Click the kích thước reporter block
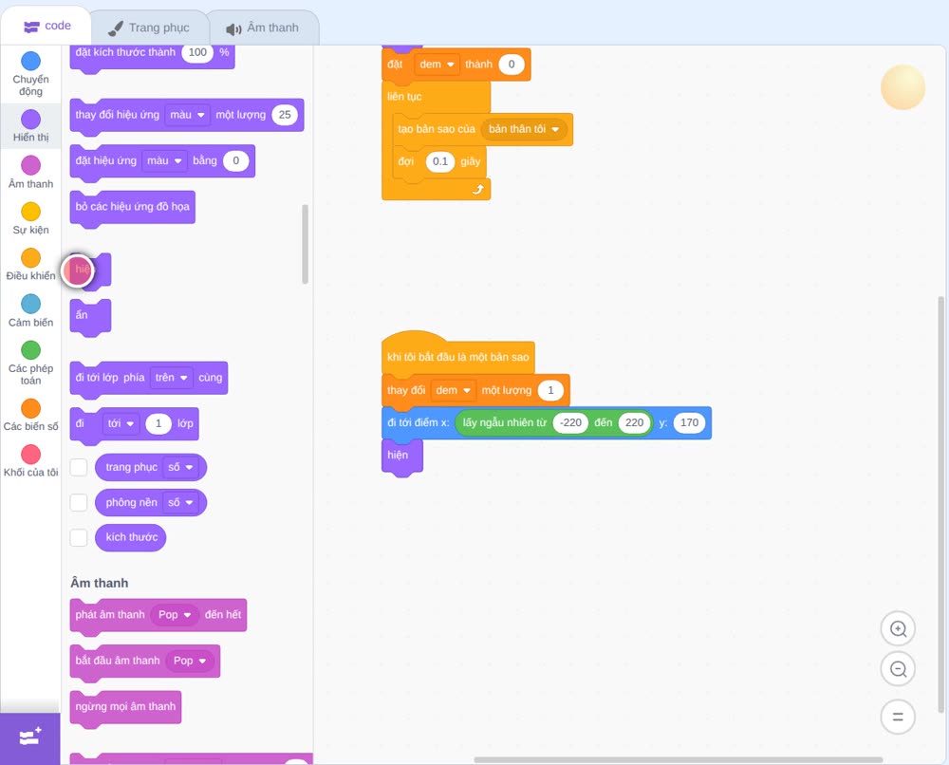Image resolution: width=949 pixels, height=765 pixels. [131, 537]
